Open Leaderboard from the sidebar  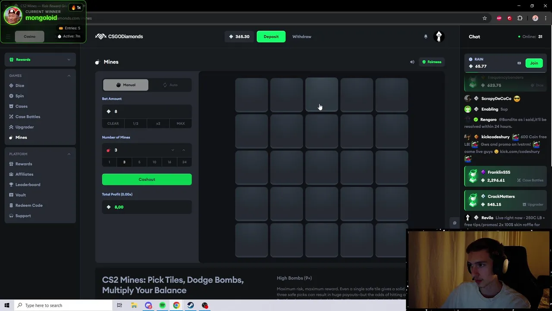[x=28, y=184]
